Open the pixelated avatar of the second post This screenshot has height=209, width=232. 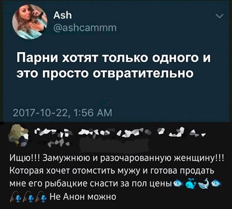18,136
